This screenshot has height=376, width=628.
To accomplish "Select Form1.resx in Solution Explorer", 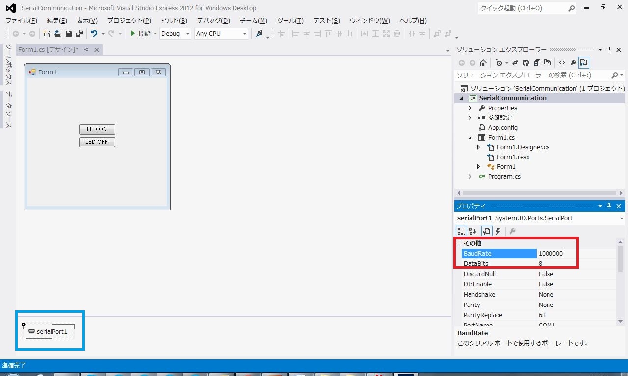I will pos(513,157).
